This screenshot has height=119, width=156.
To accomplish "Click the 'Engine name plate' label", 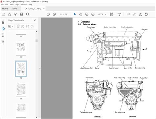I will (x=110, y=27).
